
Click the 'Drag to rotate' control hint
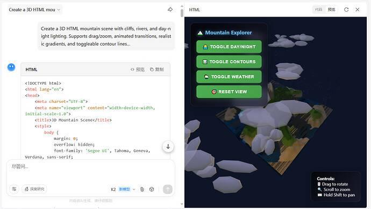pos(333,184)
